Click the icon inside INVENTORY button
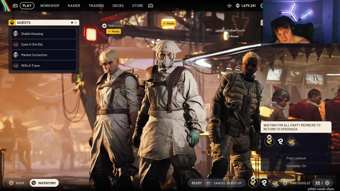 pos(34,183)
